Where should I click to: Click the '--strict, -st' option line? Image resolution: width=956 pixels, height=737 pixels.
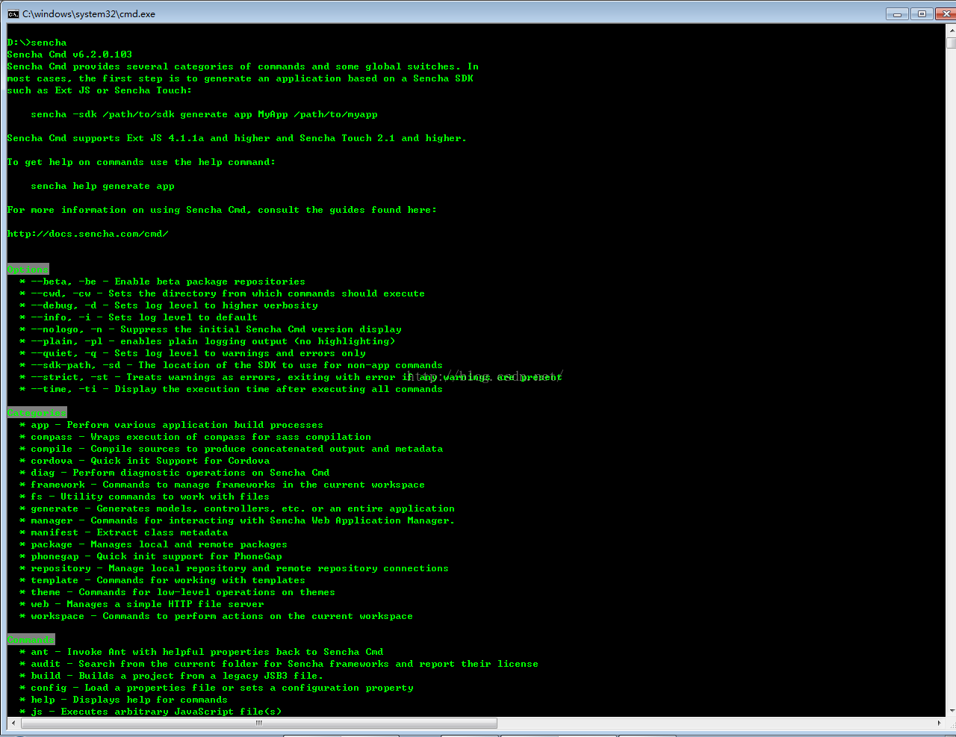point(291,377)
